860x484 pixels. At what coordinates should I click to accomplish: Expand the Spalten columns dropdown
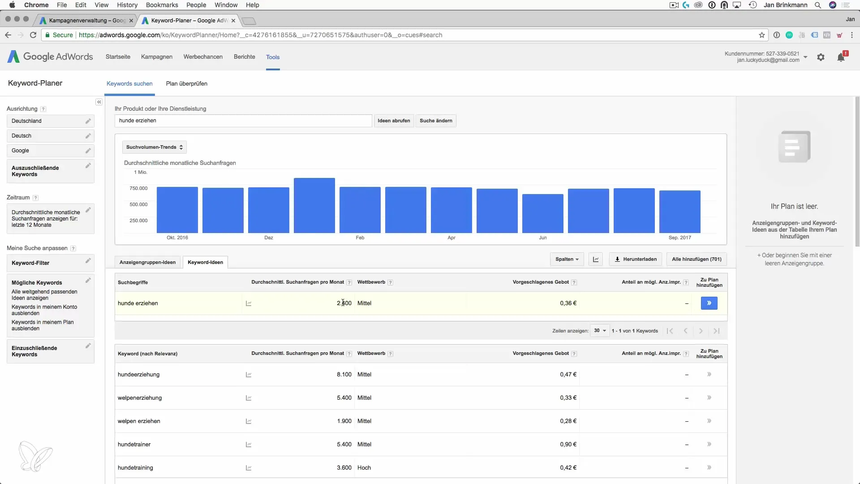coord(567,259)
